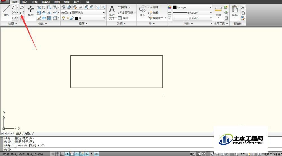
Task: Click the 表格 (Table) button
Action: [123, 18]
